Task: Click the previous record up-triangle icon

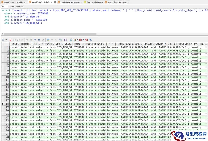Action: [x=56, y=40]
